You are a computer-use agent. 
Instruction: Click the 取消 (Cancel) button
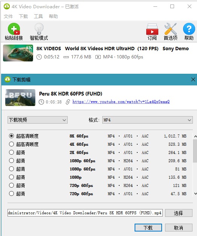(179, 228)
